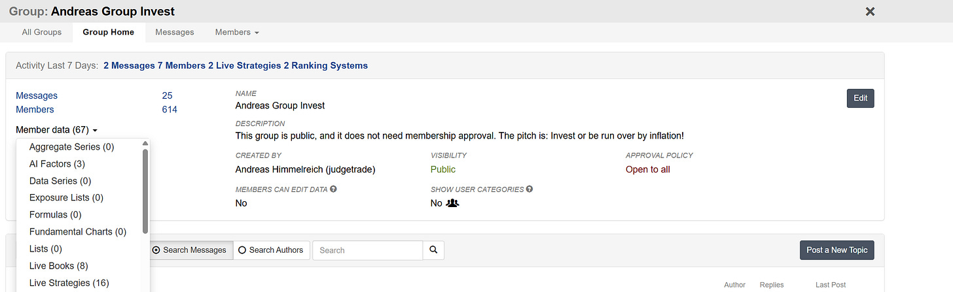Viewport: 953px width, 292px height.
Task: Click Post a New Topic button
Action: click(x=836, y=250)
